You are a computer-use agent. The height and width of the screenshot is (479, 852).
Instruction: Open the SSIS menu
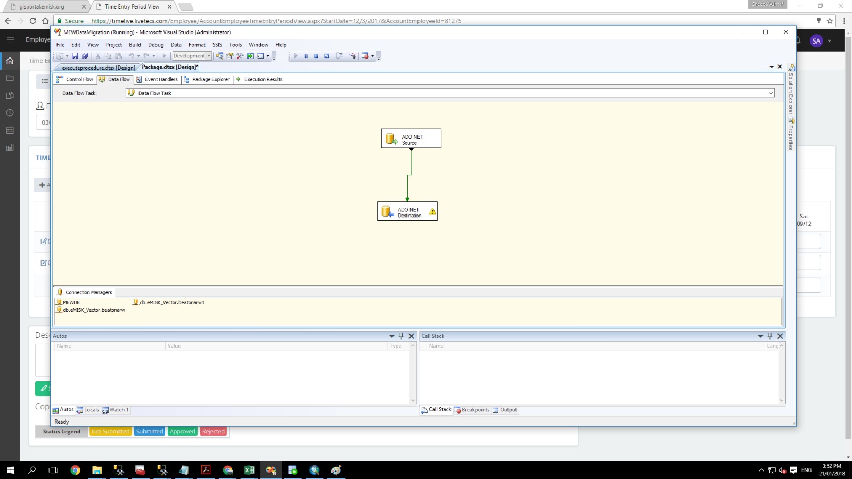point(217,45)
